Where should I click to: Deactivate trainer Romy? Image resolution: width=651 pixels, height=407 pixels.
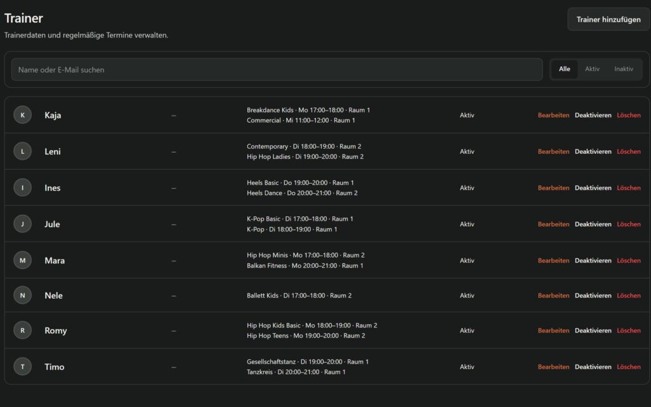593,331
